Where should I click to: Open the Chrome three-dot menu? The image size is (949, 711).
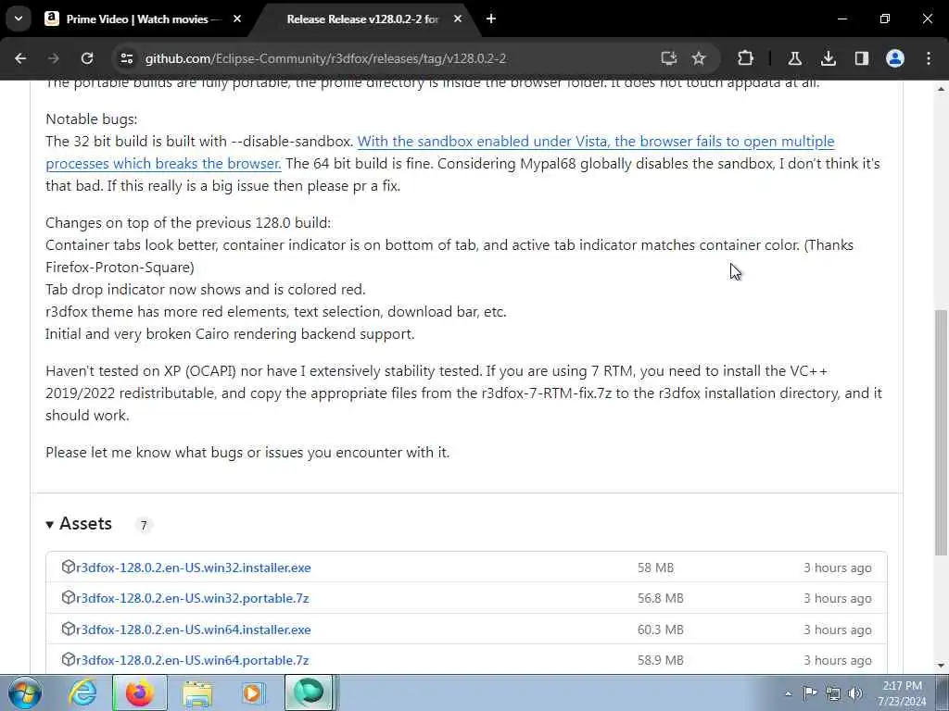(x=929, y=58)
